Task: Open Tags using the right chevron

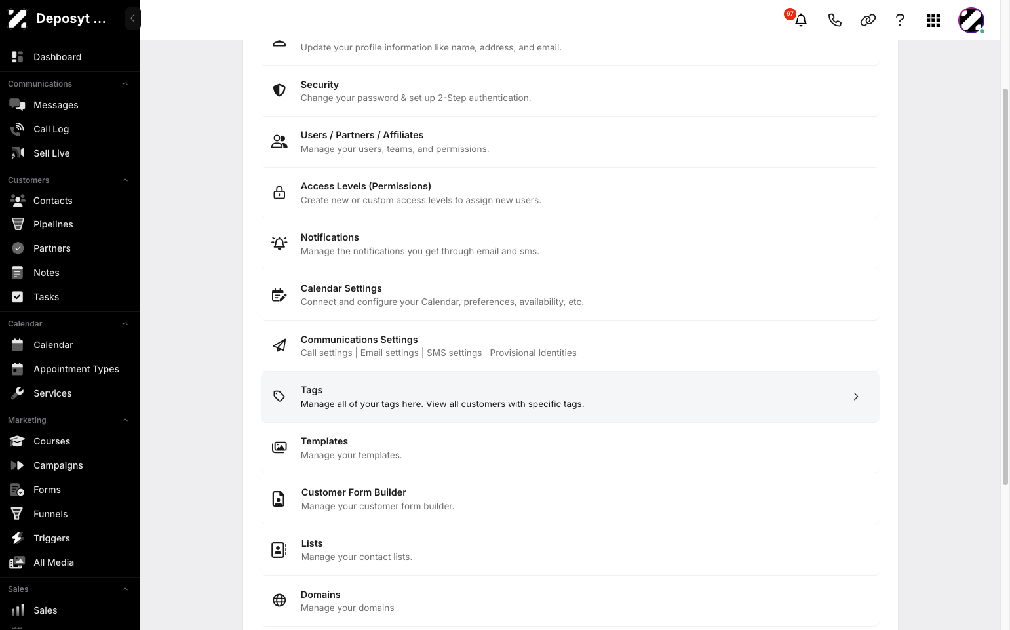Action: pos(856,396)
